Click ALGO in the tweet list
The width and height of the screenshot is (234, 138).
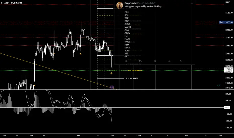pyautogui.click(x=127, y=24)
